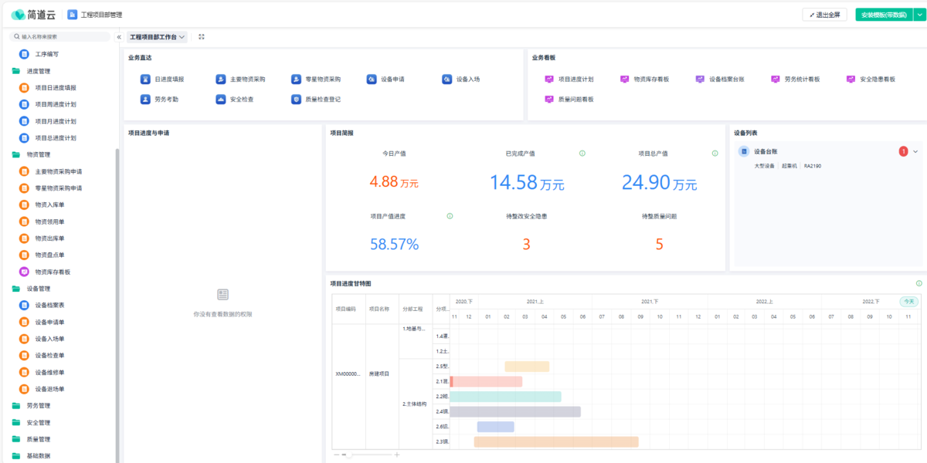Open 安全检查 from the 业务直达 panel
The height and width of the screenshot is (463, 927).
pos(220,99)
